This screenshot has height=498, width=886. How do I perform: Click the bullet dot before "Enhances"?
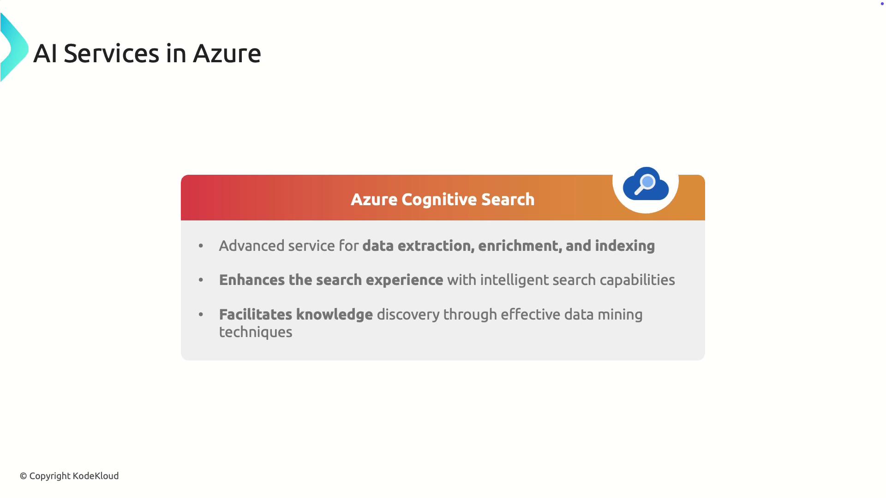pos(201,280)
